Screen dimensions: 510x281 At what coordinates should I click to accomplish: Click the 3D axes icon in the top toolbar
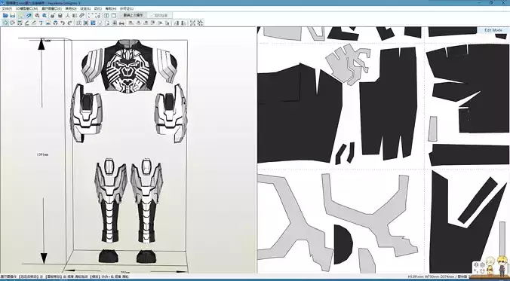(68, 15)
